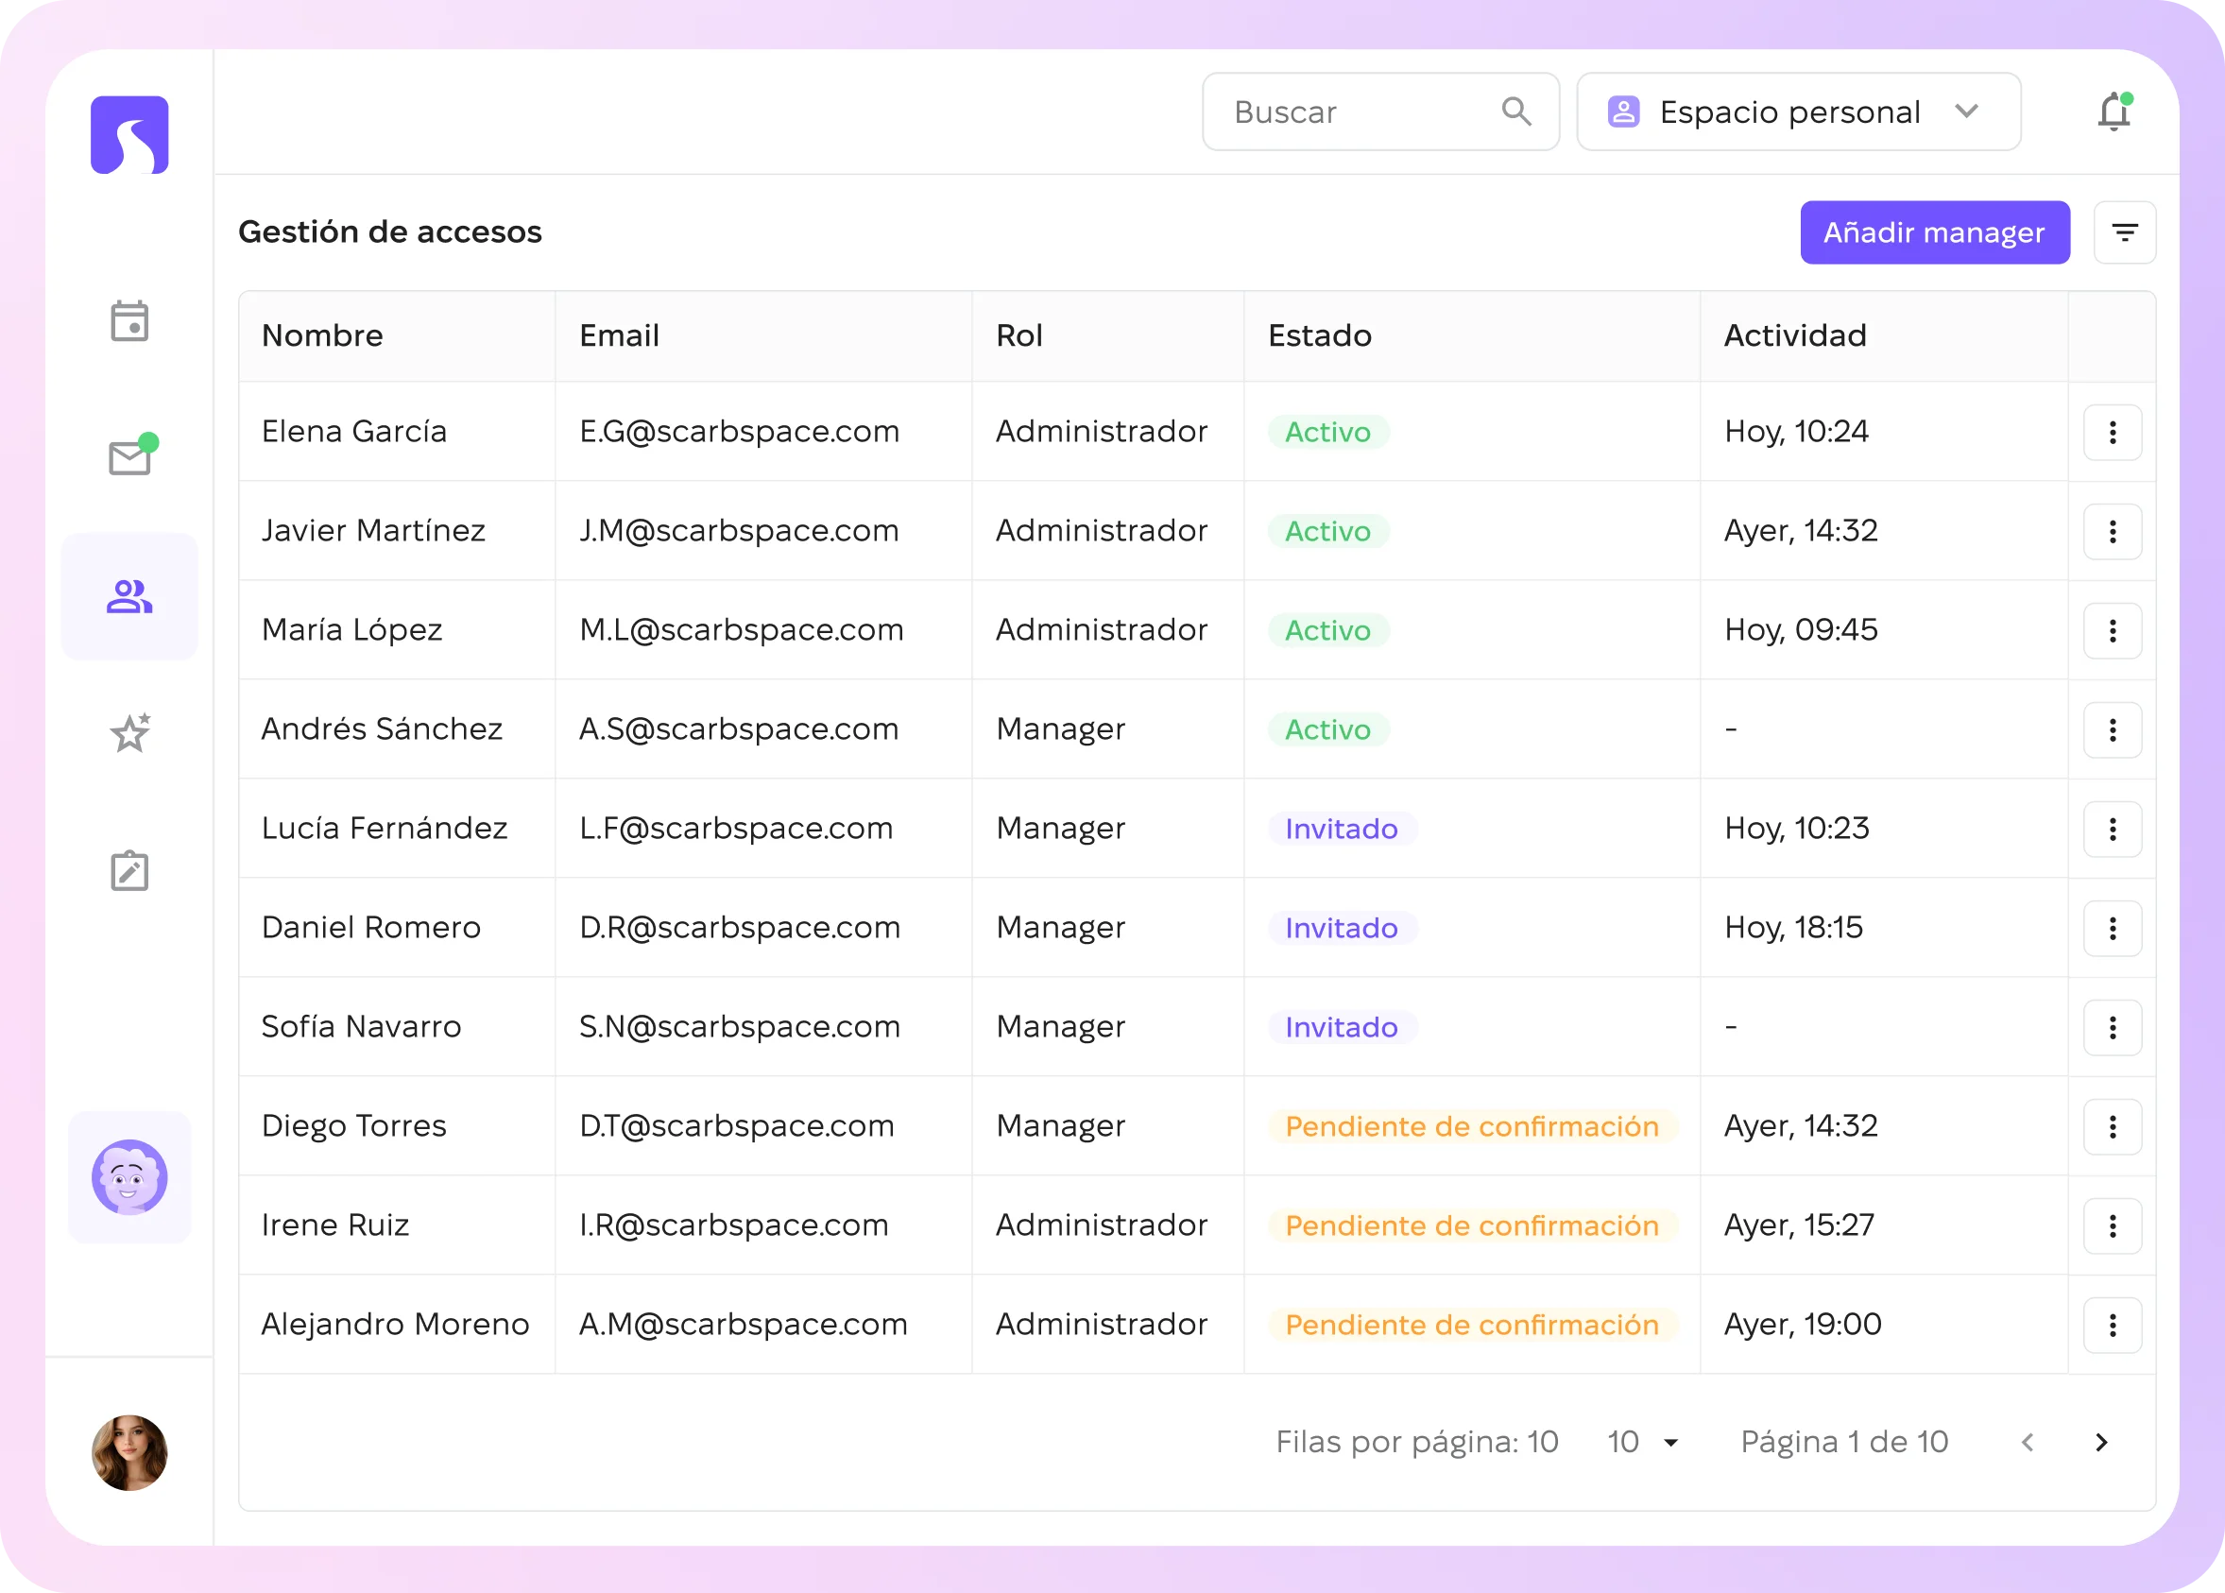Focus the Buscar search field
This screenshot has width=2225, height=1593.
1380,111
